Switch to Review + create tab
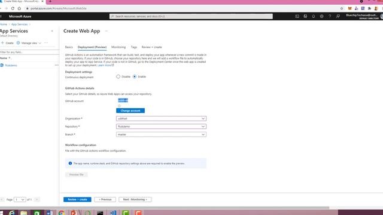383x215 pixels. (x=151, y=47)
